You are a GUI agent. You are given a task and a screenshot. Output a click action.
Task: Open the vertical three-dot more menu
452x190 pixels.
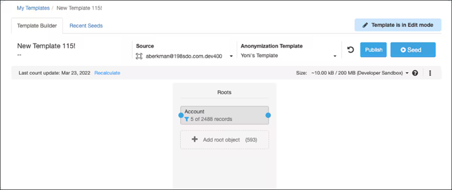[x=430, y=73]
